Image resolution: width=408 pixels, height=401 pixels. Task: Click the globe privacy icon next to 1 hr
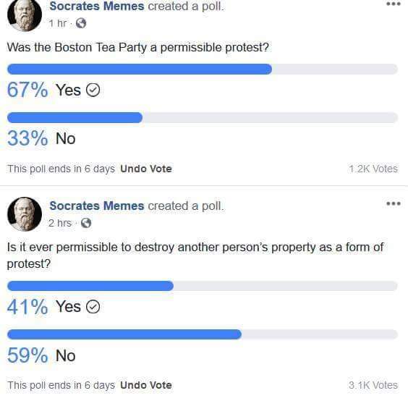pyautogui.click(x=81, y=23)
